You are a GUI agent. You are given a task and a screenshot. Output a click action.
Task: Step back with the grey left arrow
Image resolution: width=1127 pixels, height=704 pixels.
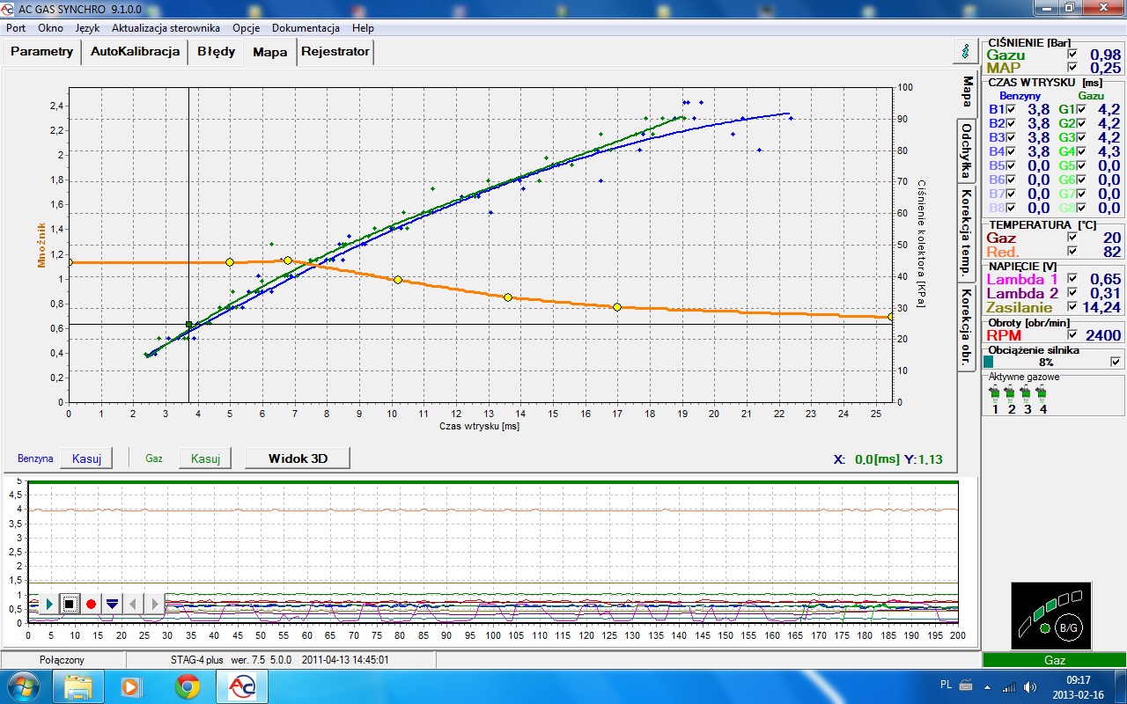(133, 604)
